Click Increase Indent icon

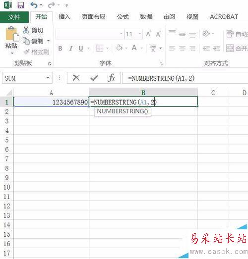pos(217,49)
